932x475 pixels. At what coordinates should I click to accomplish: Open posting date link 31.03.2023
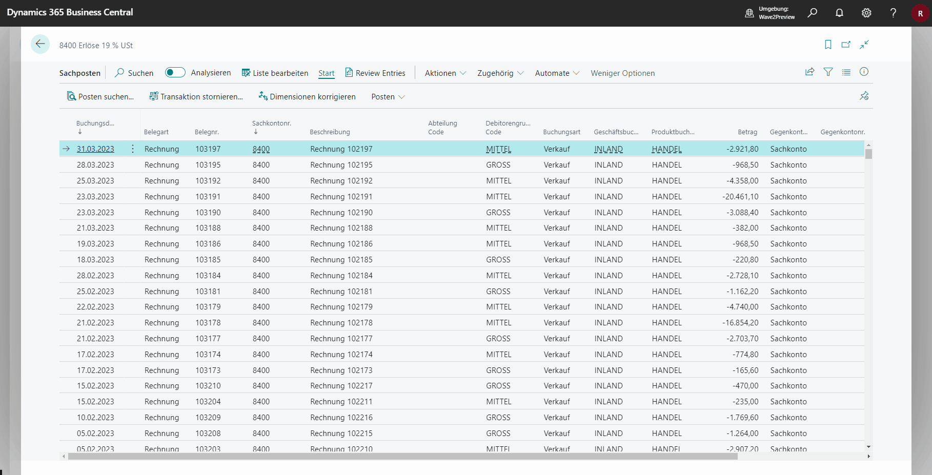pos(95,149)
